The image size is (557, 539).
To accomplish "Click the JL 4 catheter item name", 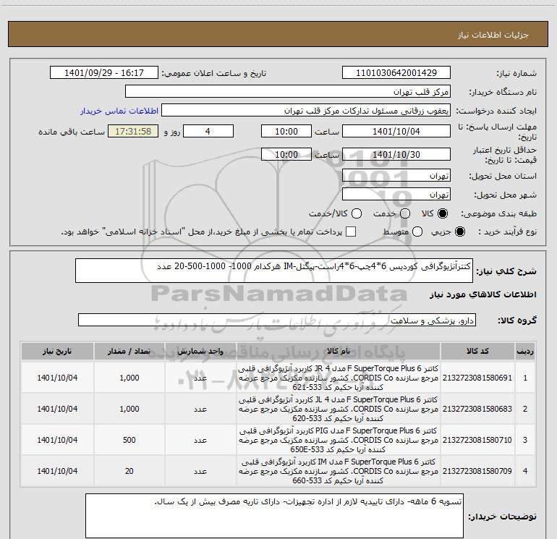I will pyautogui.click(x=339, y=409).
